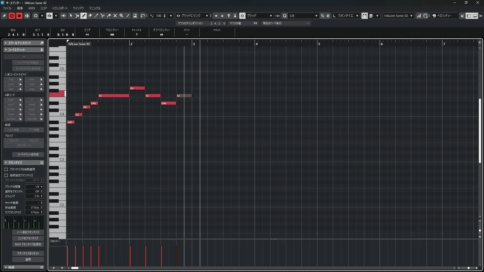Screen dimensions: 484x272
Task: Click the horizontal zoom slider handle
Action: 468,268
